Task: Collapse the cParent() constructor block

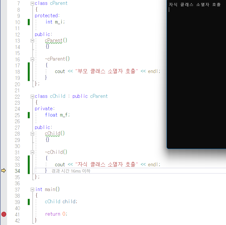Action: point(32,41)
